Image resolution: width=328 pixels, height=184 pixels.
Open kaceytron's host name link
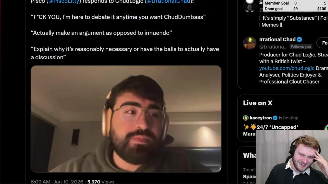[261, 118]
